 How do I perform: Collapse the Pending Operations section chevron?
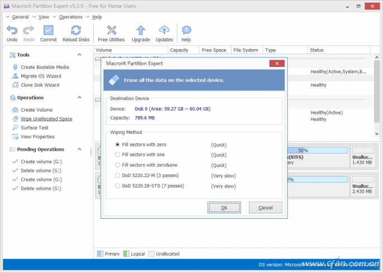[x=79, y=149]
